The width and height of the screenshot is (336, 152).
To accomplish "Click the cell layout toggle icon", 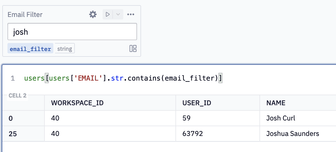I will (x=133, y=48).
